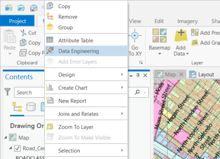
Task: Click the Save Project icon
Action: tap(34, 8)
